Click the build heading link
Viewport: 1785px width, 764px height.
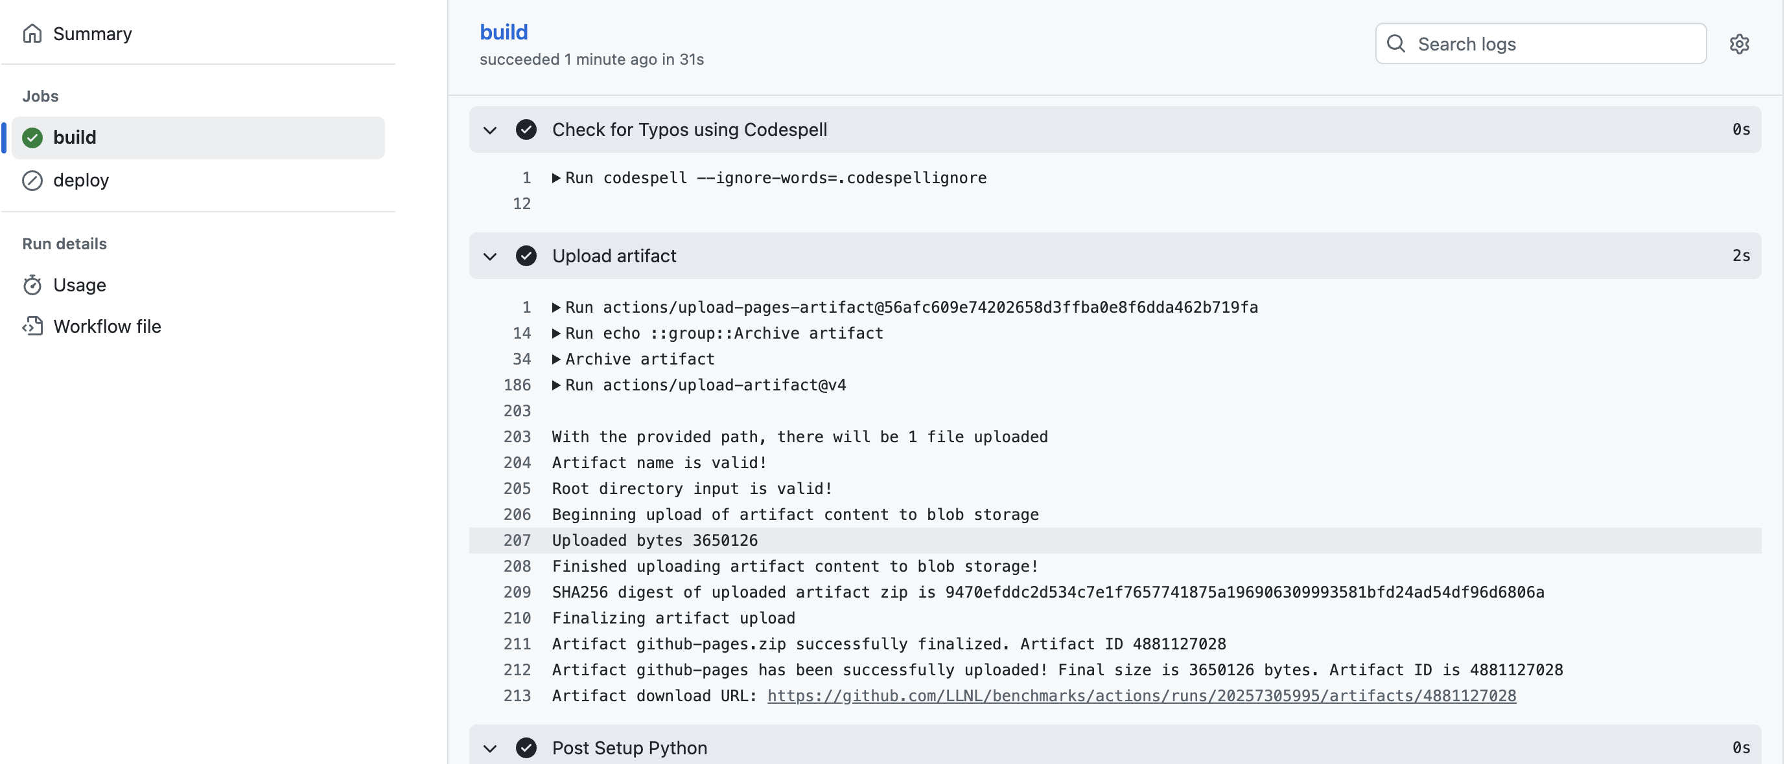tap(504, 31)
